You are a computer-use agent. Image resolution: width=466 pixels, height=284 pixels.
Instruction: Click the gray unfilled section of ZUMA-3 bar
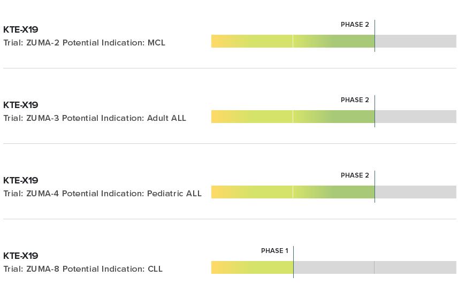pos(415,117)
